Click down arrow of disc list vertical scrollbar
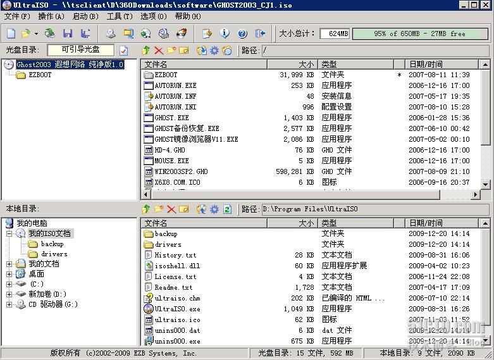Viewport: 494px width, 360px height. click(486, 184)
